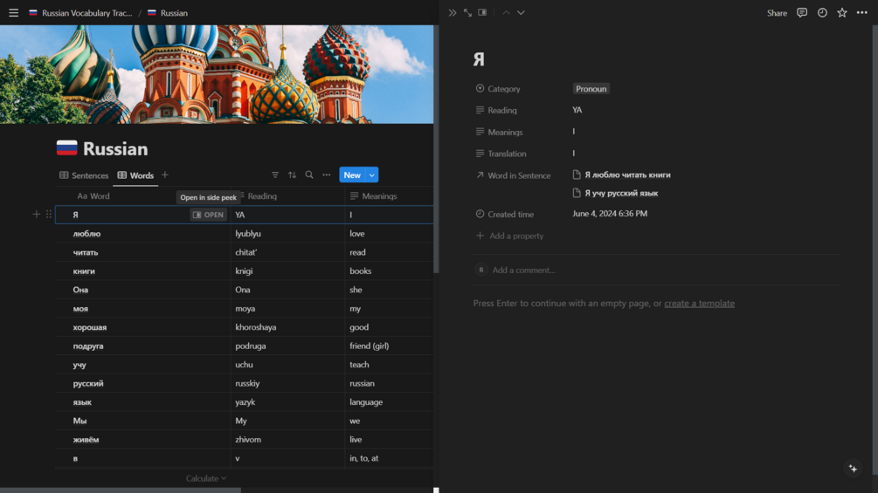Click Add a property
This screenshot has width=878, height=493.
click(509, 236)
